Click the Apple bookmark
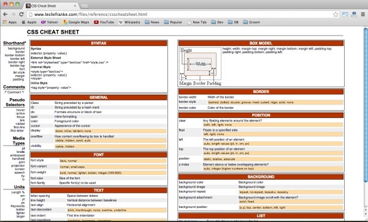The image size is (368, 222). pyautogui.click(x=29, y=22)
